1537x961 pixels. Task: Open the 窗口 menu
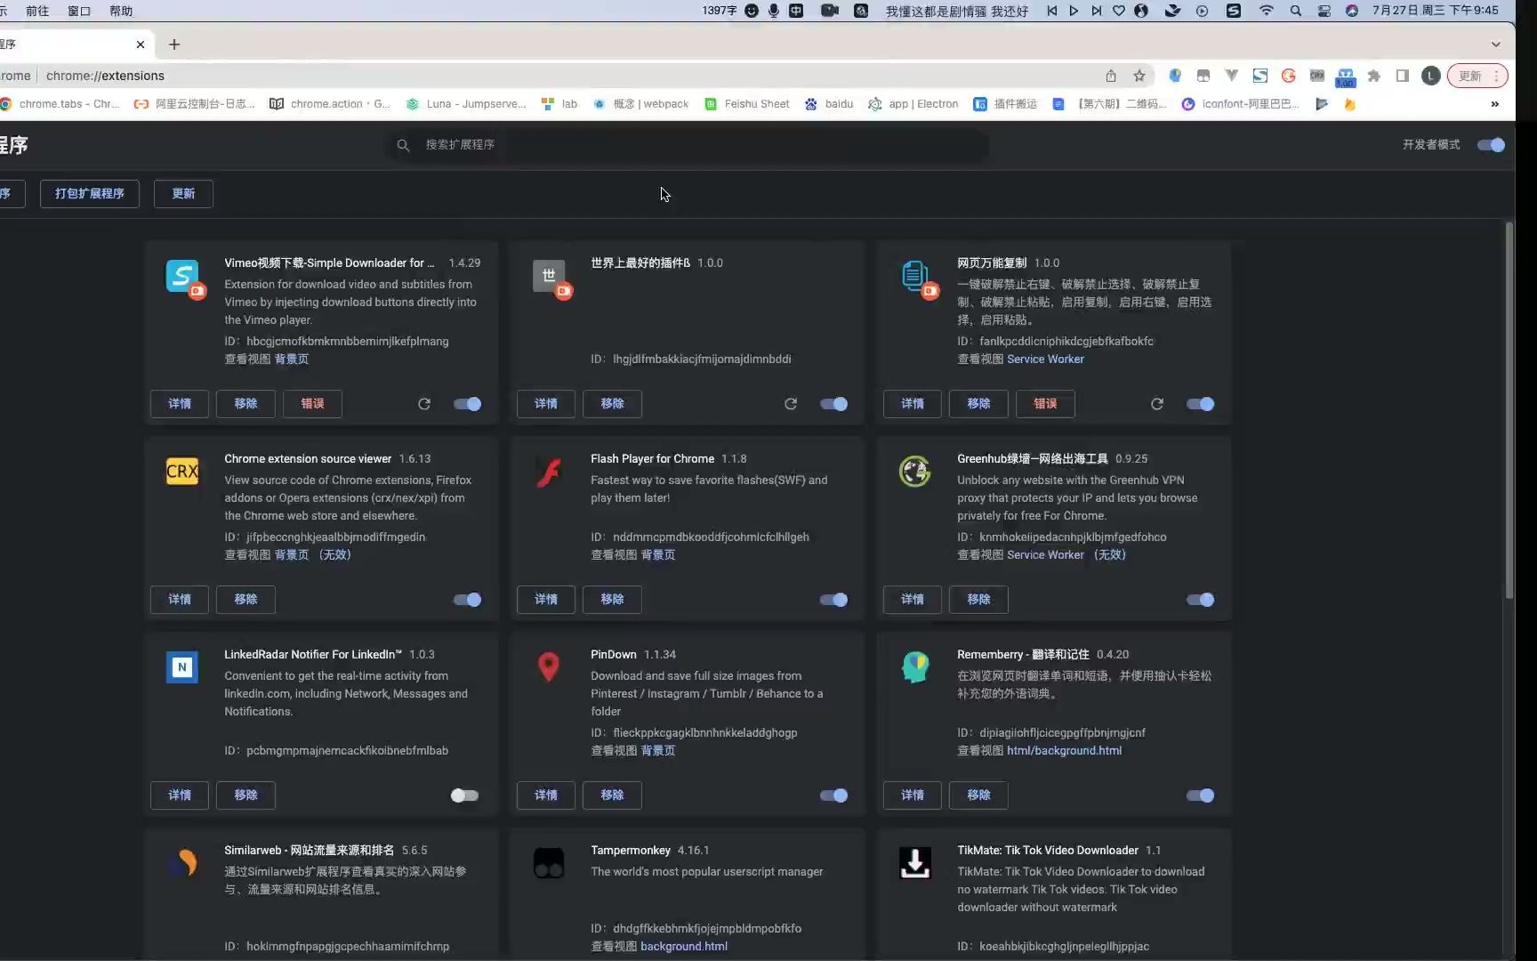(79, 11)
